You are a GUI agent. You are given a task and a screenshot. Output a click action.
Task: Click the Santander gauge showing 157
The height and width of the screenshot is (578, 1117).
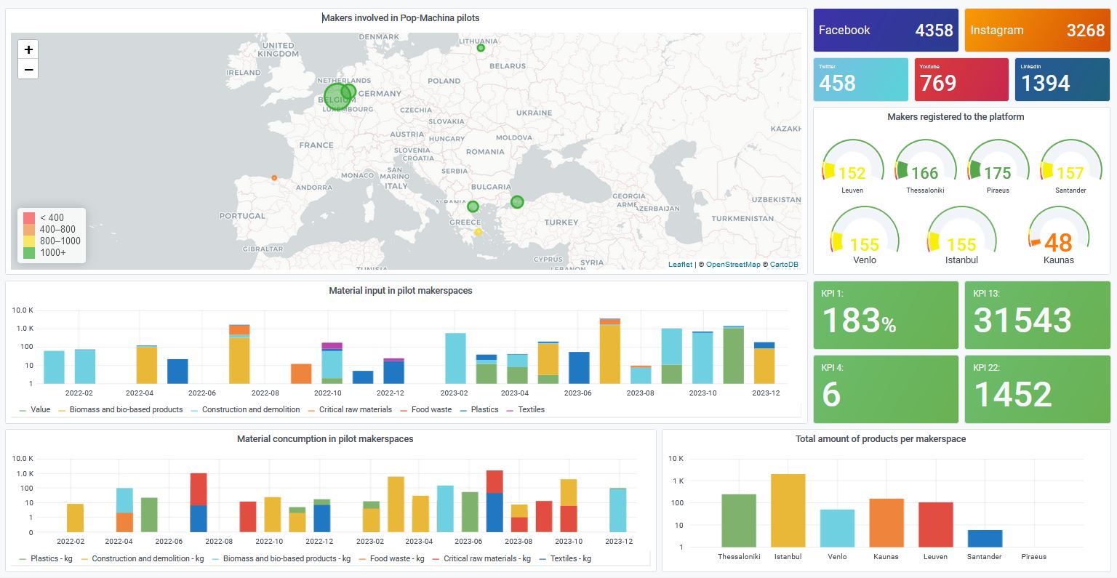(x=1070, y=167)
